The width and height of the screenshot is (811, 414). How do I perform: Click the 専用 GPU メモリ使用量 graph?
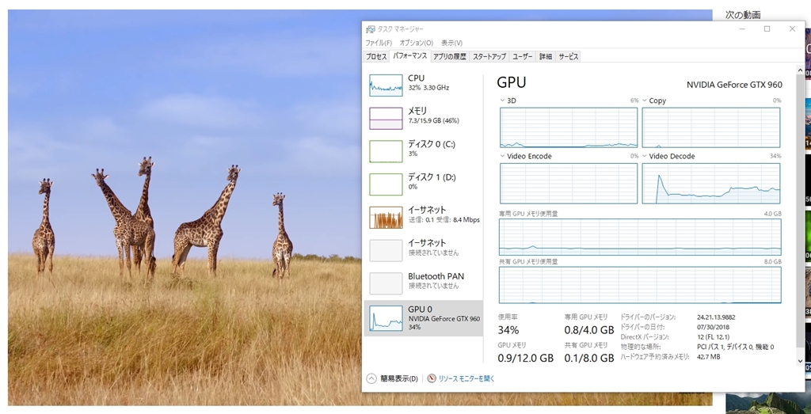click(640, 237)
